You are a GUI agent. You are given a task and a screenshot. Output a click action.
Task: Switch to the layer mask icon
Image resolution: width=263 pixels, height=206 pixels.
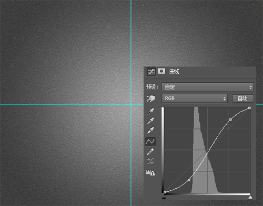(x=161, y=71)
